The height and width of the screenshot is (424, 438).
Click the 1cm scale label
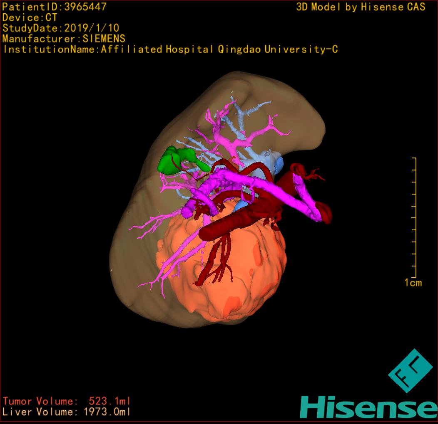(413, 283)
